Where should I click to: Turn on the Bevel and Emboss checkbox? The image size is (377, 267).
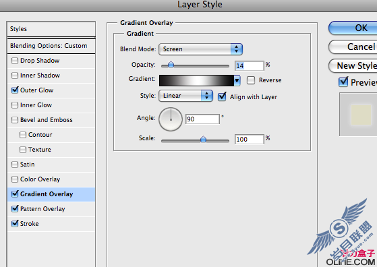tap(15, 120)
